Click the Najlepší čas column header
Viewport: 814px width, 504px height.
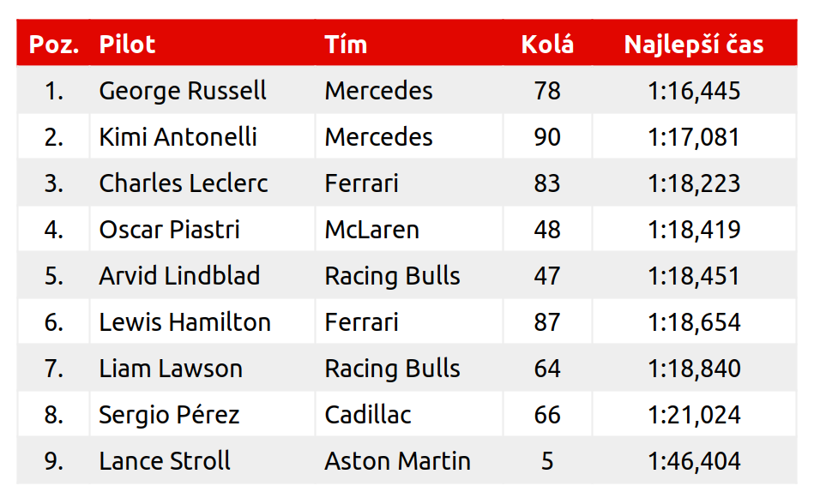(x=694, y=45)
